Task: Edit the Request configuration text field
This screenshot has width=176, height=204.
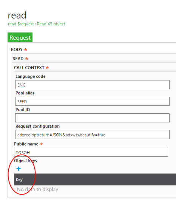Action: point(93,134)
